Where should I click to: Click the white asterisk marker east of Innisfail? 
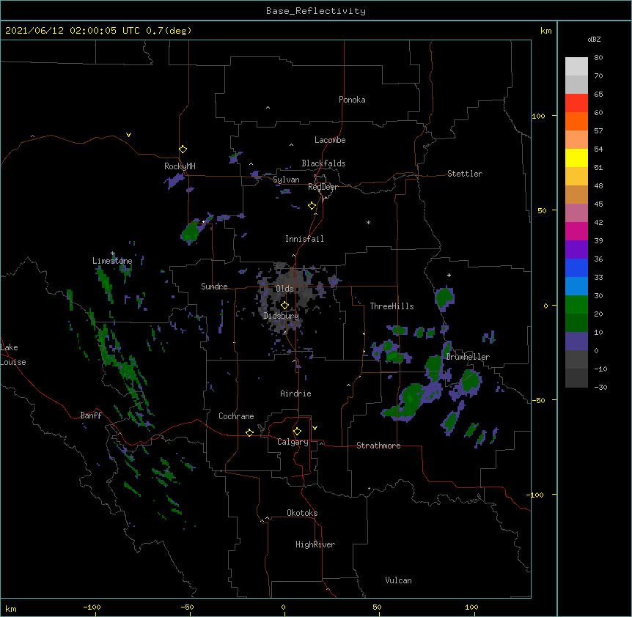tap(368, 222)
